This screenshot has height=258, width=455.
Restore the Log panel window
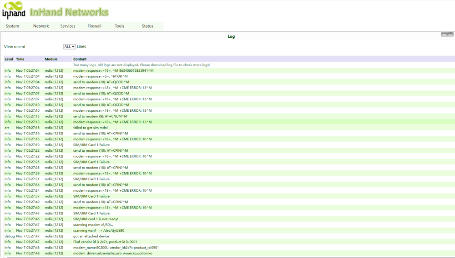[450, 35]
